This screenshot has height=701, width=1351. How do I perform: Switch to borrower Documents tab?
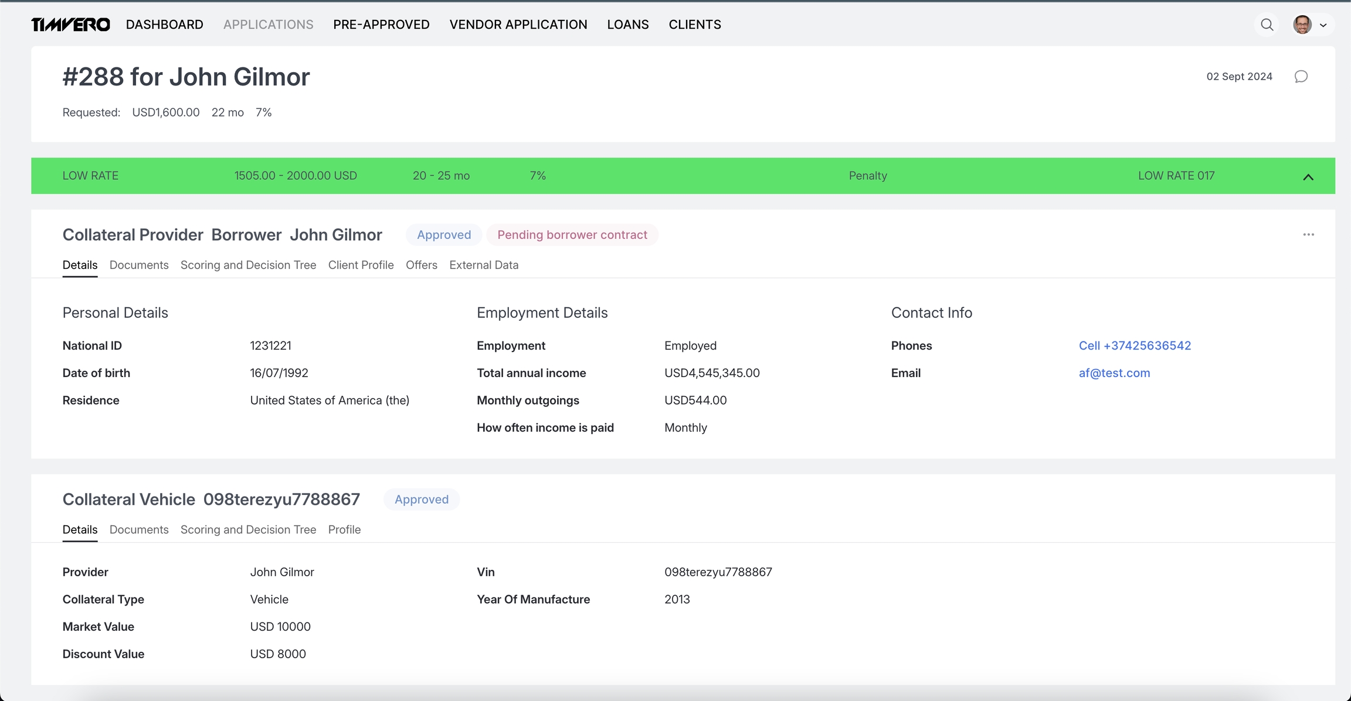coord(139,265)
